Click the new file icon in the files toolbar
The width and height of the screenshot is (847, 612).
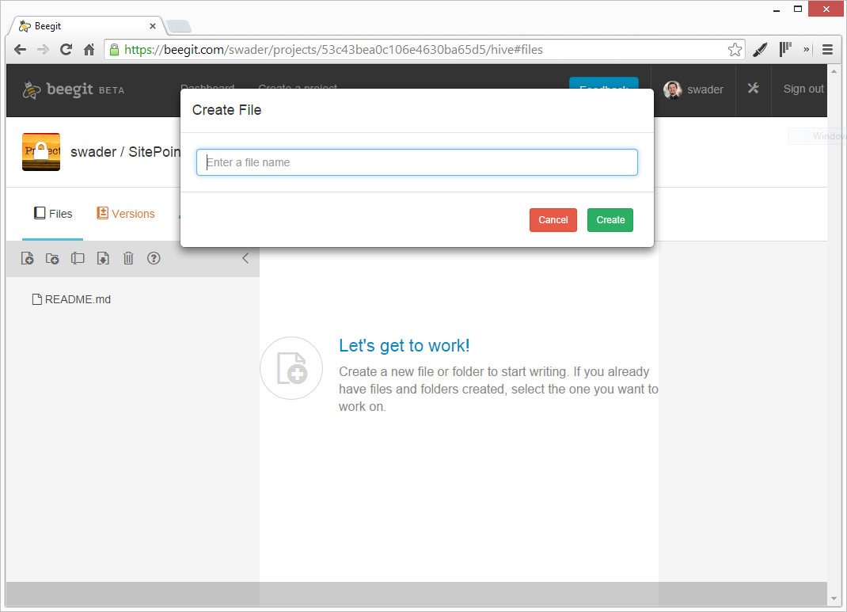click(27, 258)
